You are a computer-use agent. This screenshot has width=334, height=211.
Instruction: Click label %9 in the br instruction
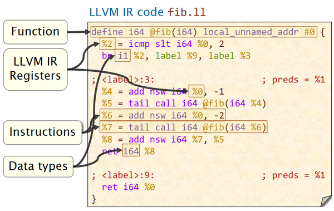176,56
